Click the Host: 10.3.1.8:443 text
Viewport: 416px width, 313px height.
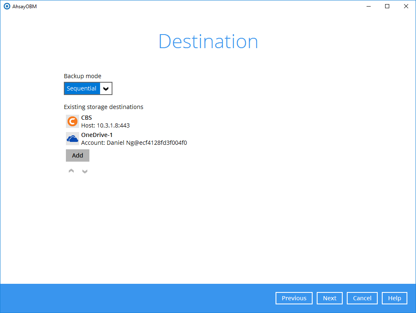point(105,125)
